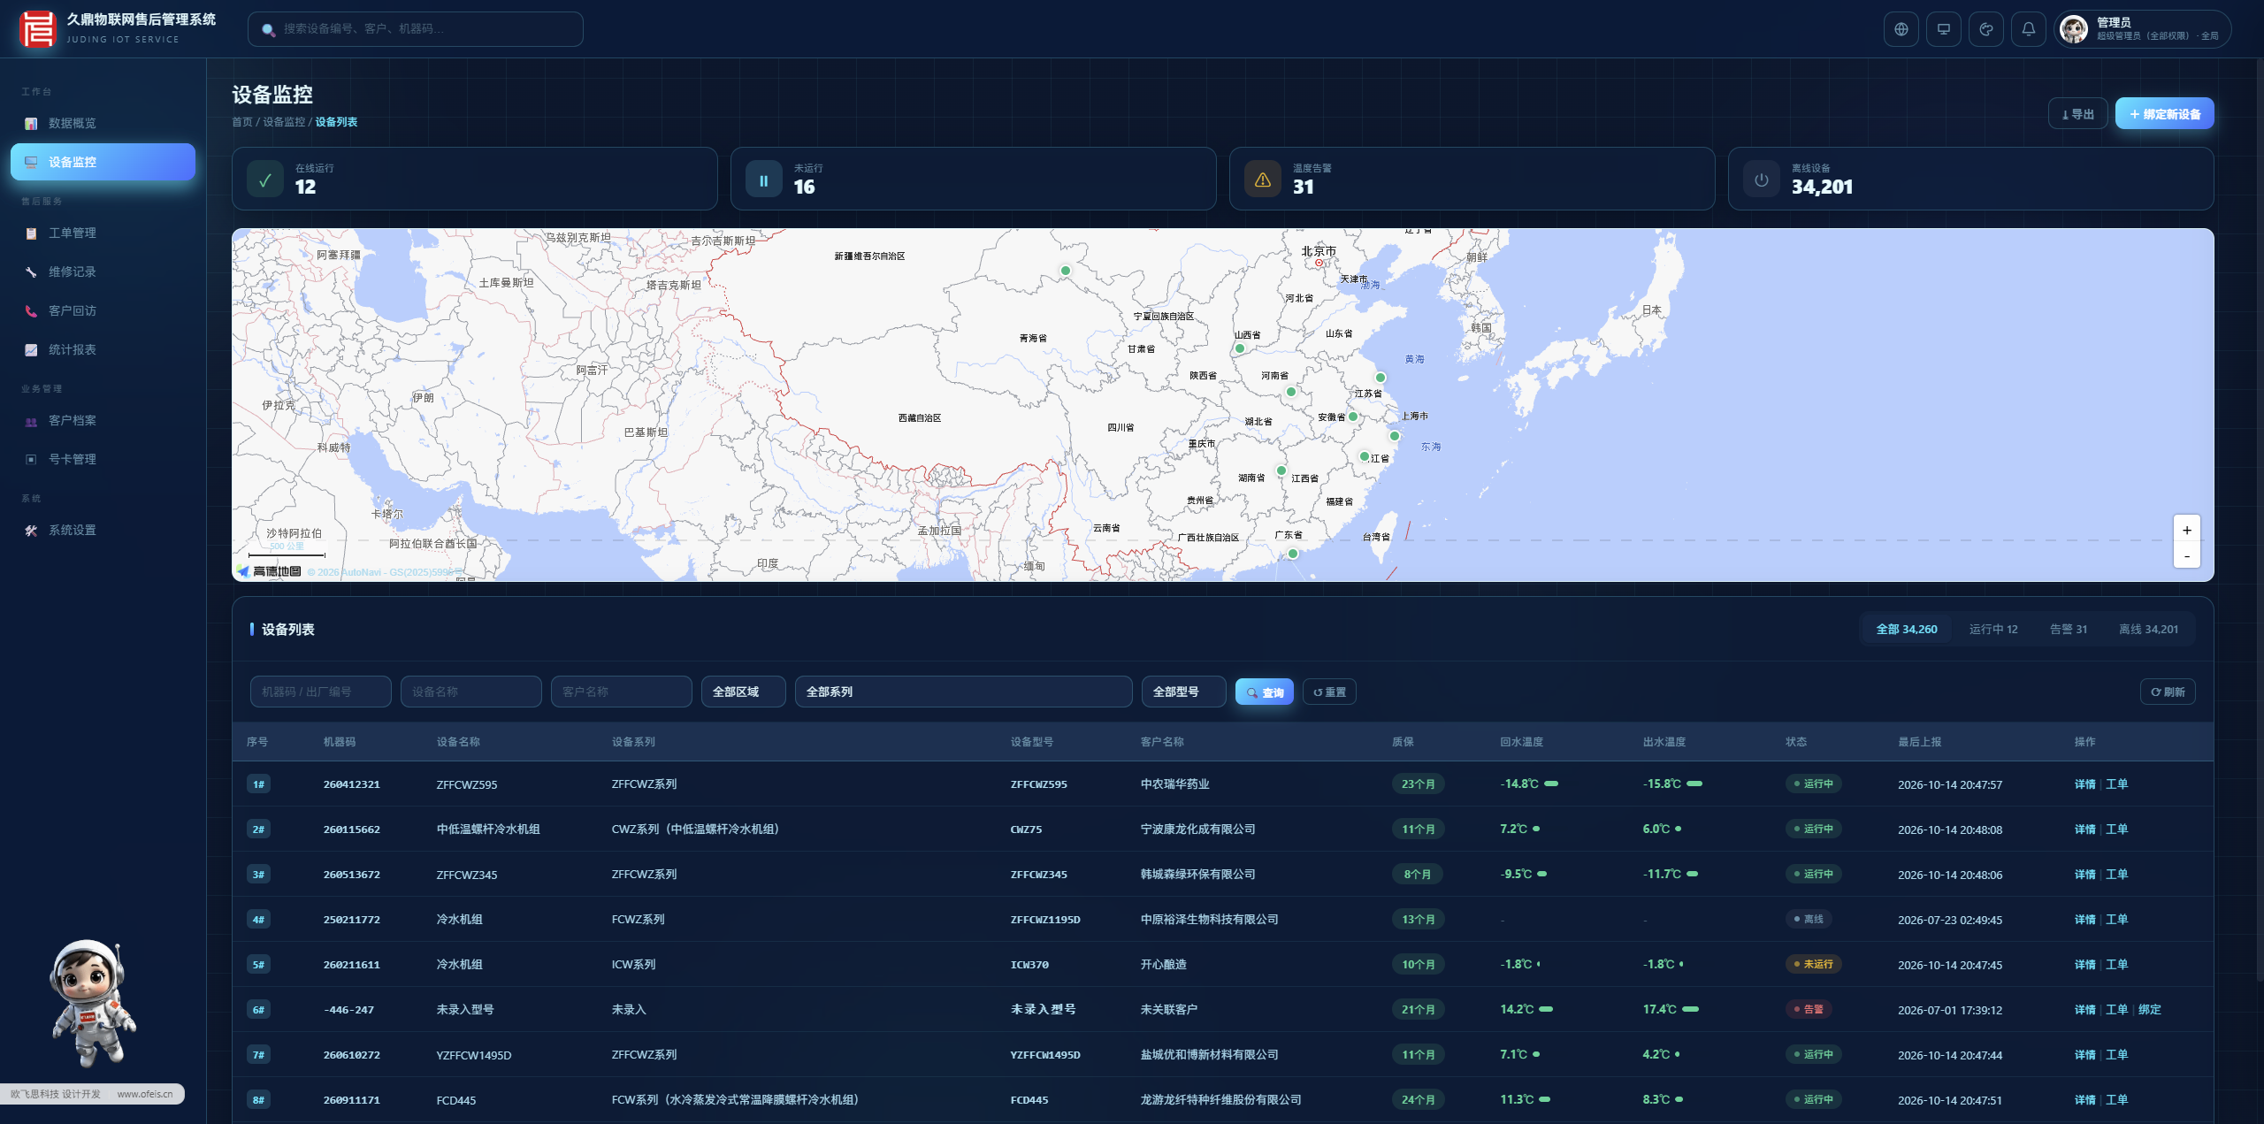This screenshot has width=2264, height=1124.
Task: Click the 在线运行 checkmark card icon
Action: (264, 180)
